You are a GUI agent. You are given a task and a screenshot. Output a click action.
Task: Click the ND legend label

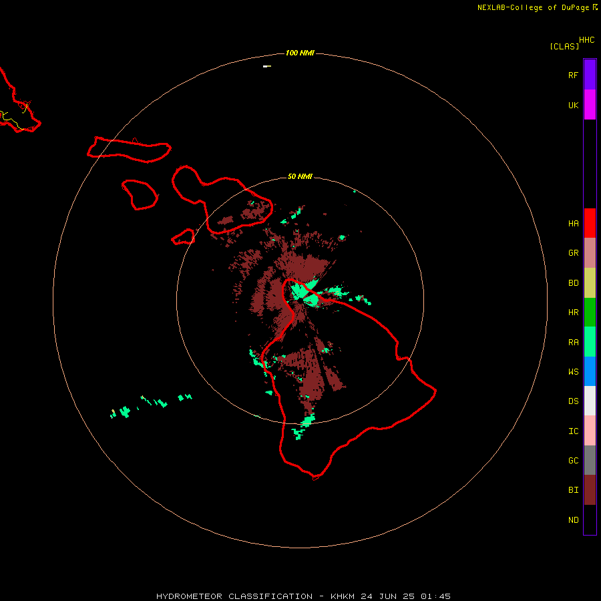[573, 520]
